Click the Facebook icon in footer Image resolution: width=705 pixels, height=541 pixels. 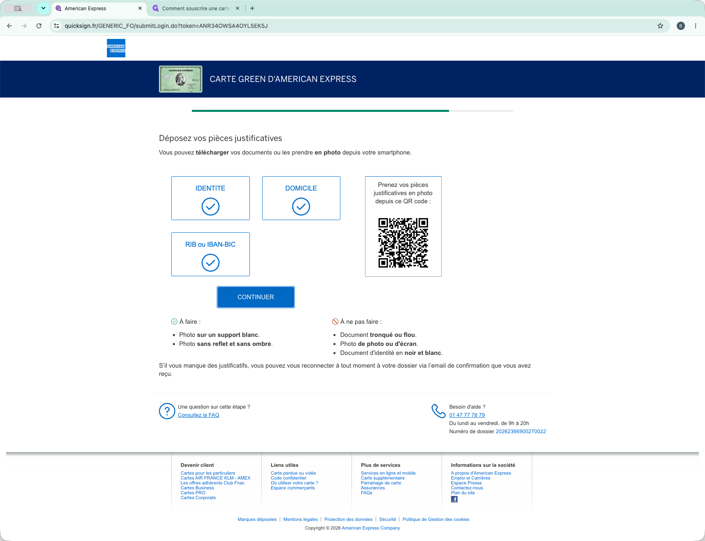click(454, 499)
